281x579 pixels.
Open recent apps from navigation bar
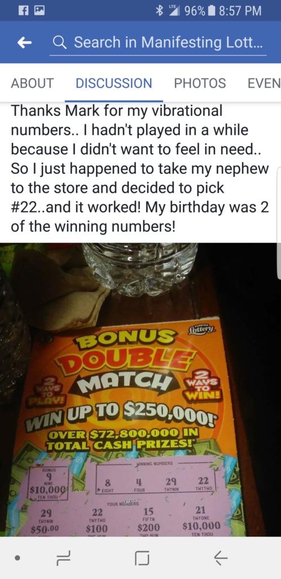click(63, 558)
